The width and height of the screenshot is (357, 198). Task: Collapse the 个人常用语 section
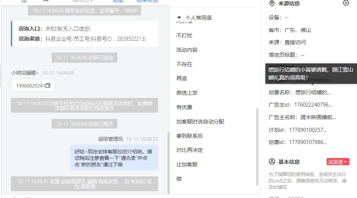pos(179,18)
